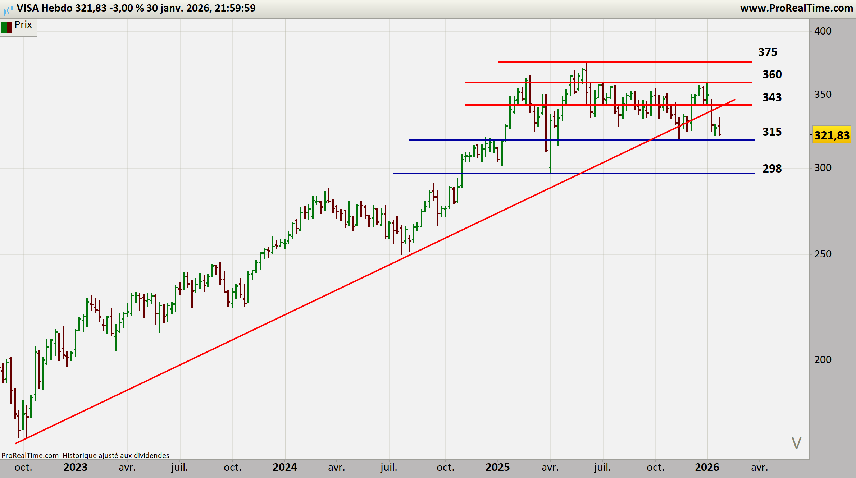Viewport: 856px width, 478px height.
Task: Select the 375 resistance level label
Action: pyautogui.click(x=768, y=52)
